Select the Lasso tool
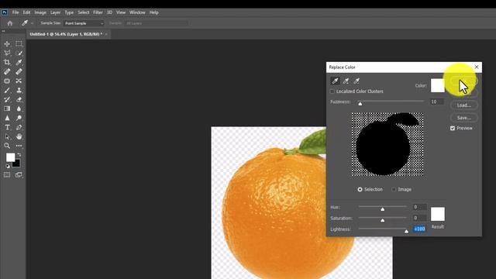The width and height of the screenshot is (496, 279). pos(7,53)
